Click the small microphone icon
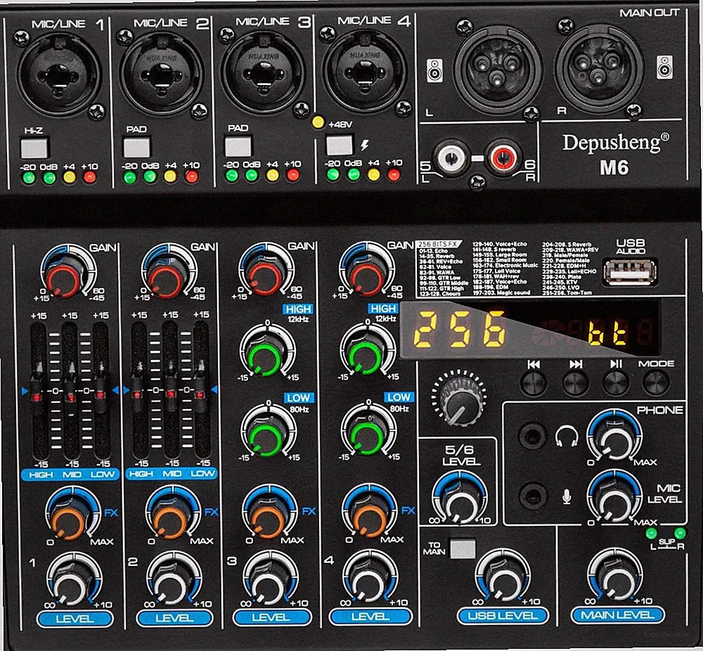703x651 pixels. click(567, 496)
